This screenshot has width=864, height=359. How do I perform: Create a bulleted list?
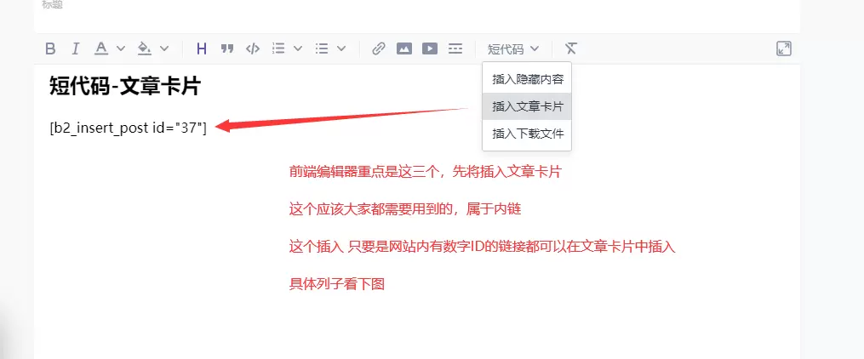pos(322,48)
